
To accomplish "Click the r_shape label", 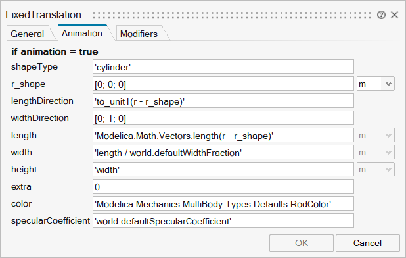I will pos(28,84).
